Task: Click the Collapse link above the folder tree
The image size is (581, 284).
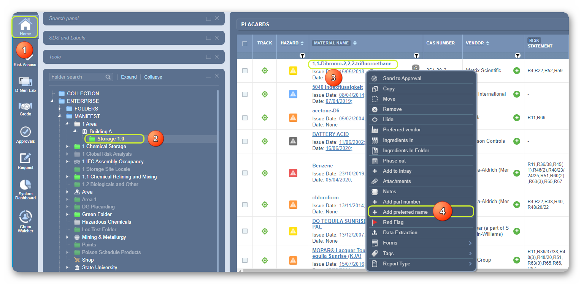Action: click(x=153, y=77)
